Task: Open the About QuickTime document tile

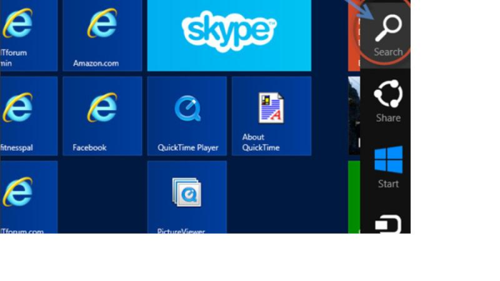Action: coord(271,116)
